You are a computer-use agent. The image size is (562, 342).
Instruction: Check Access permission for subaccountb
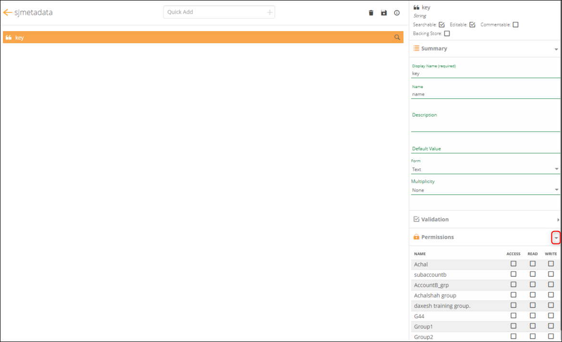point(513,274)
